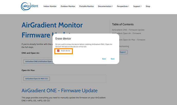
Task: Click Back in the Erase device dialog
Action: point(104,59)
